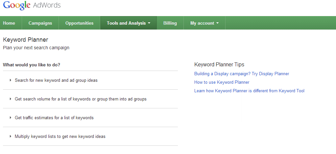Click the 'Keyword Planner Tips' heading

point(219,65)
